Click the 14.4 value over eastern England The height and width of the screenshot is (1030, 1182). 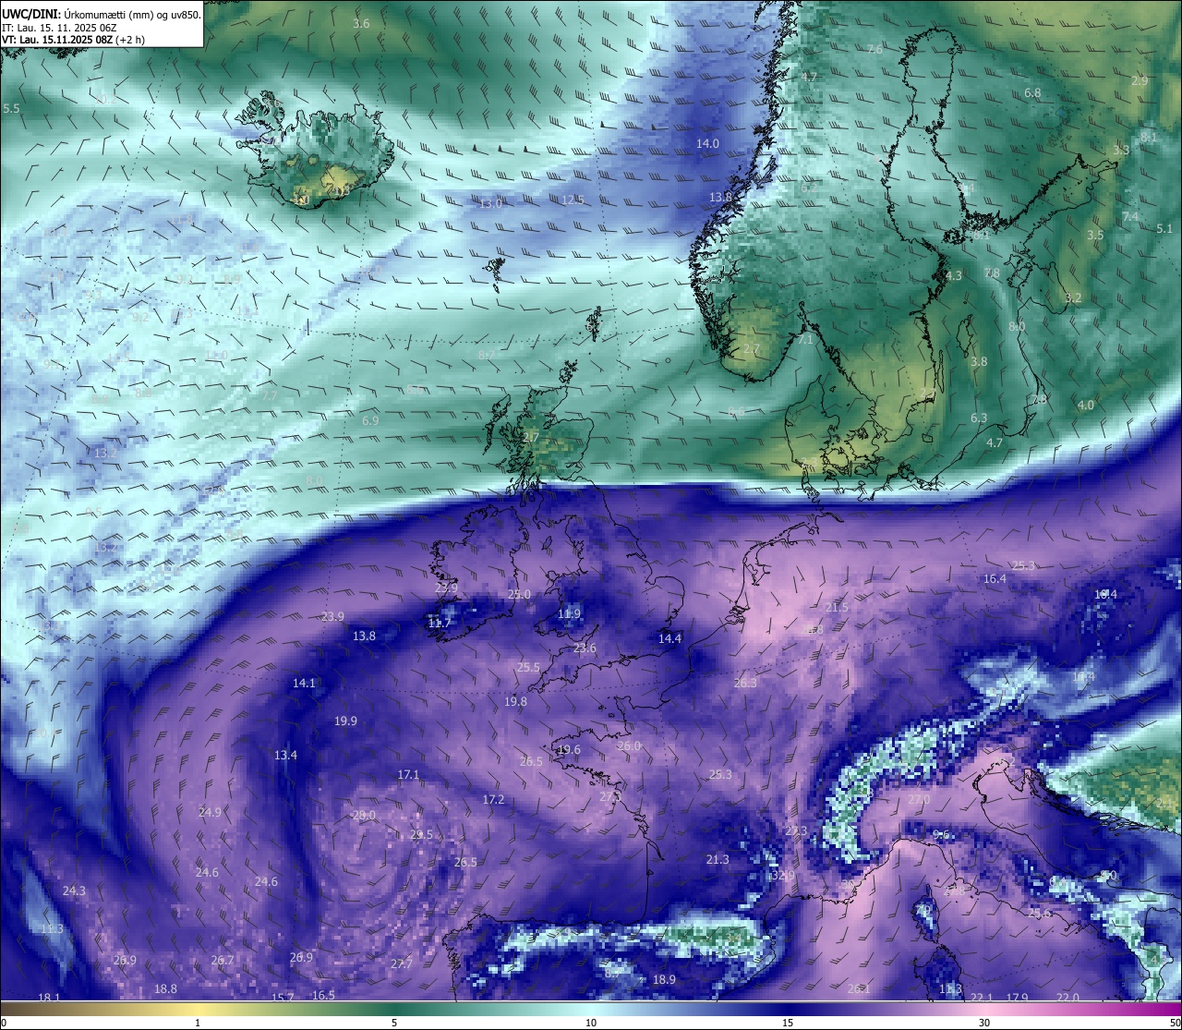[x=669, y=638]
